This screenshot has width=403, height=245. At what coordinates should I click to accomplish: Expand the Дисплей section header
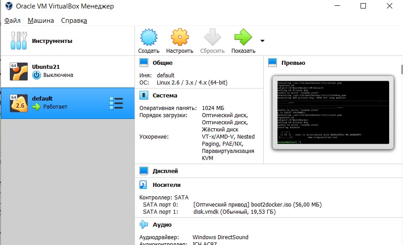(x=165, y=171)
